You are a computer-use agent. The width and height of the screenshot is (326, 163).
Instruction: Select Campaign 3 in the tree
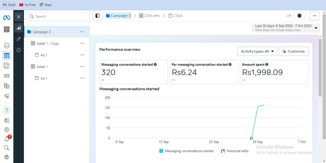click(x=42, y=32)
